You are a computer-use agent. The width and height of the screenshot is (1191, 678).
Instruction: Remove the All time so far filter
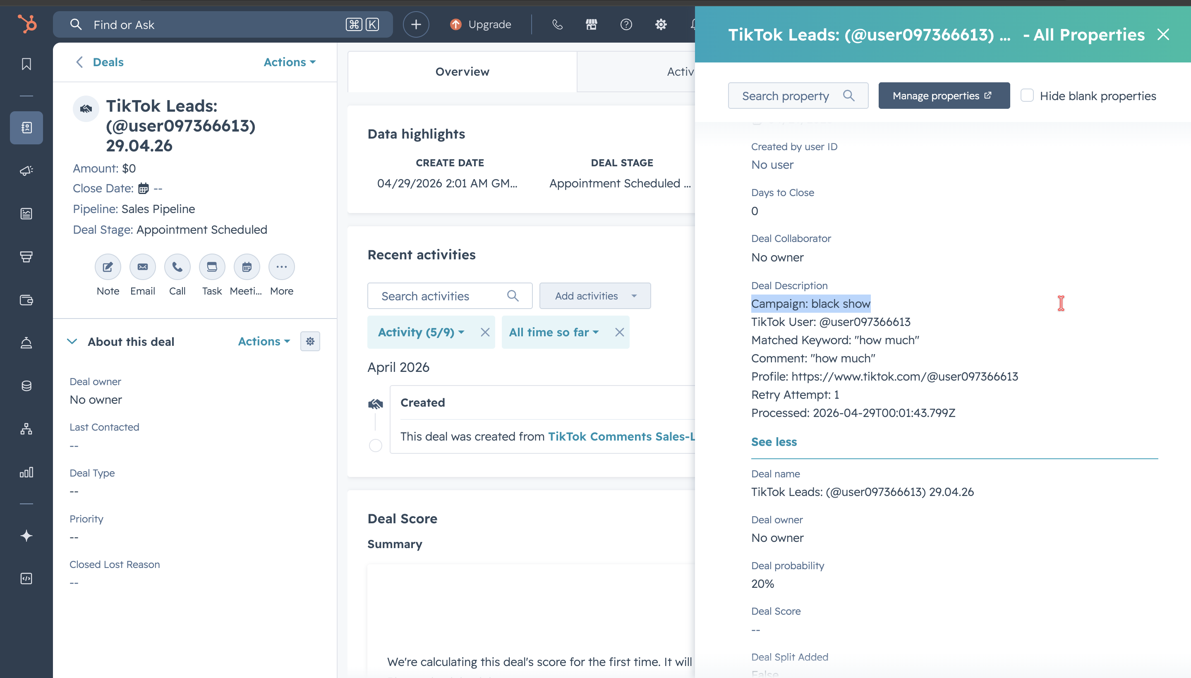(x=619, y=332)
